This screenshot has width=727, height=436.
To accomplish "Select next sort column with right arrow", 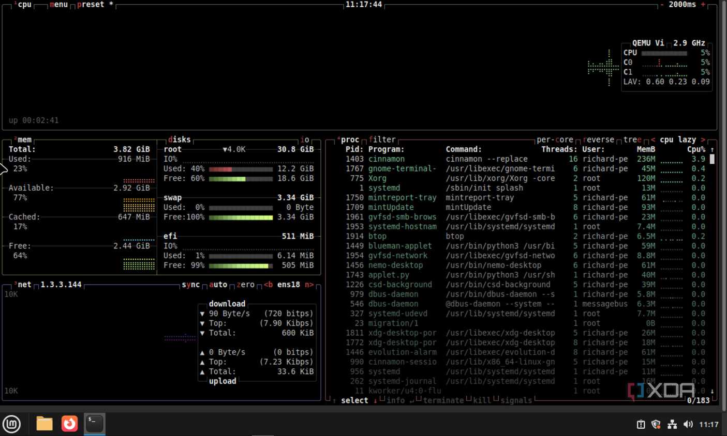I will pos(703,139).
